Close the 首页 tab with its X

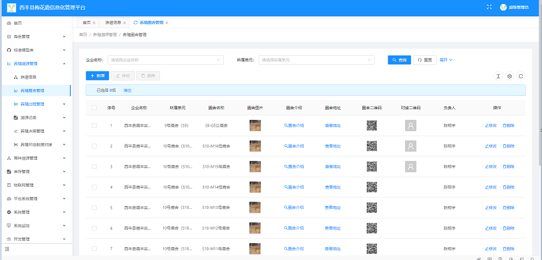[x=94, y=23]
